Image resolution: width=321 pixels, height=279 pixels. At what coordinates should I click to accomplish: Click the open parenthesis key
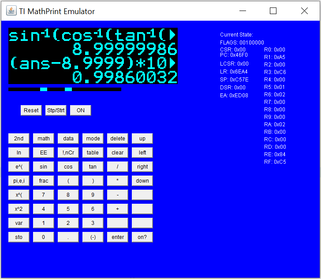[x=68, y=181]
